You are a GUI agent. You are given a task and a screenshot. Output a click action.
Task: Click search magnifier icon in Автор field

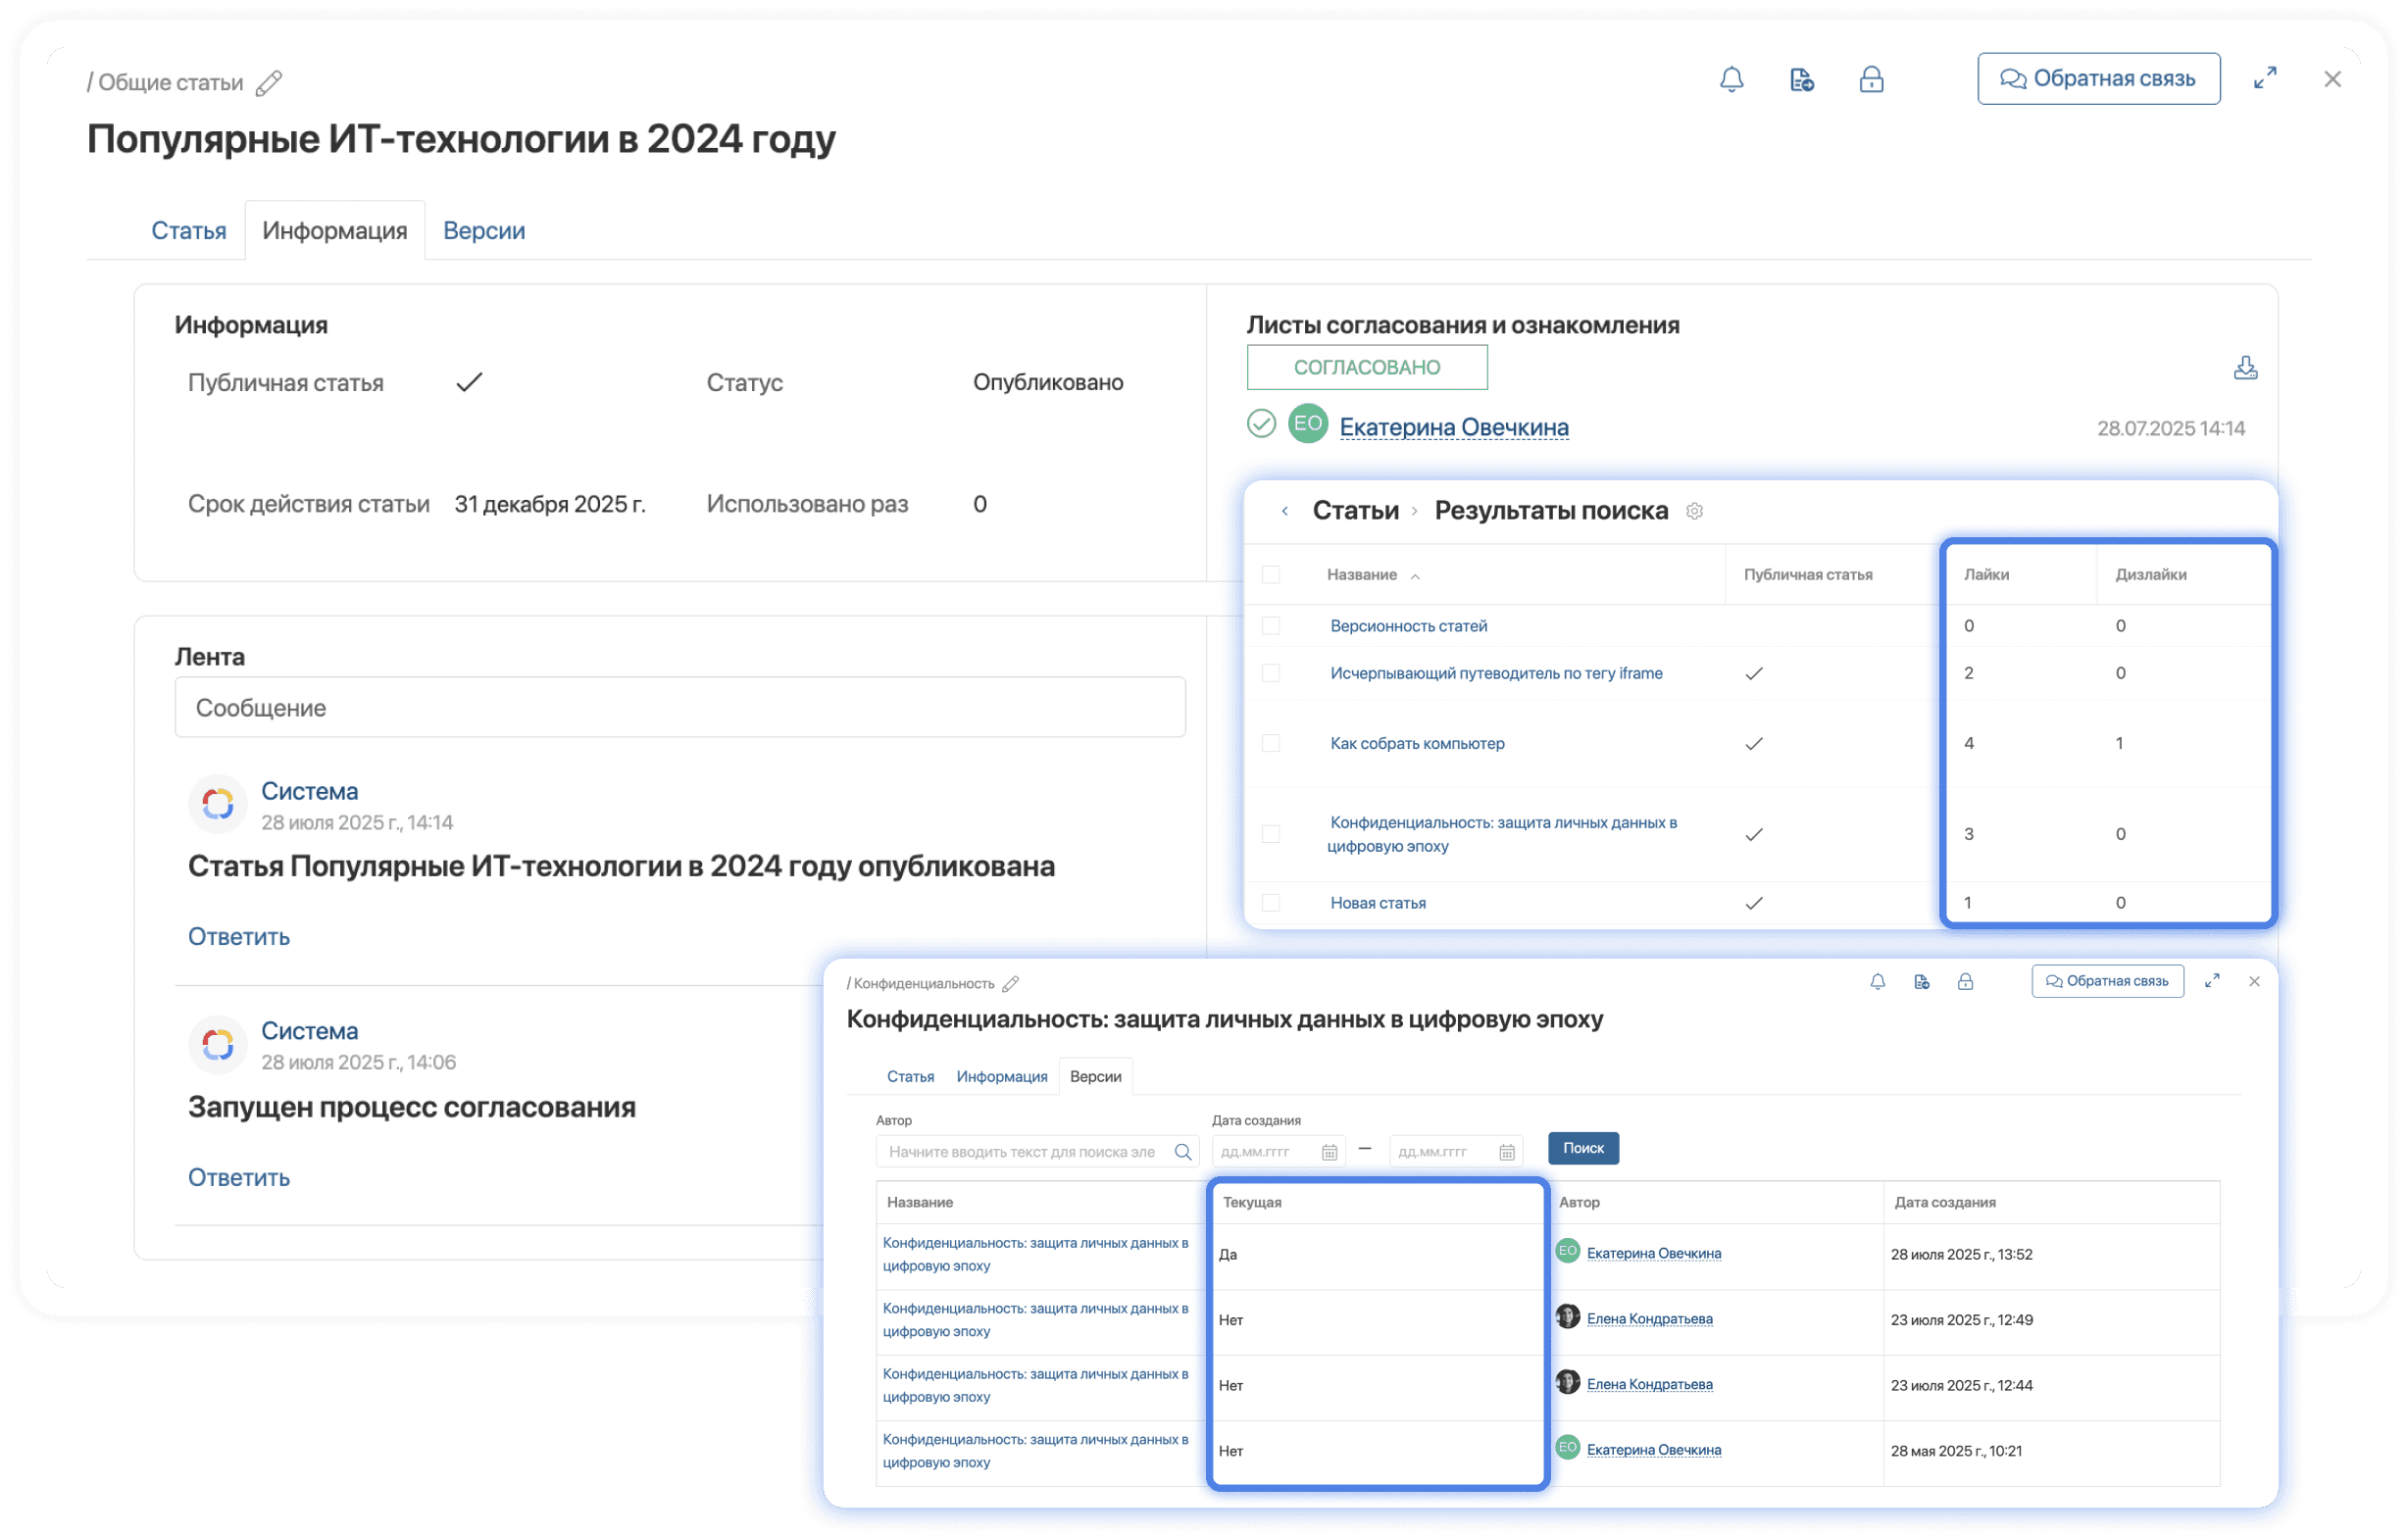[x=1183, y=1152]
